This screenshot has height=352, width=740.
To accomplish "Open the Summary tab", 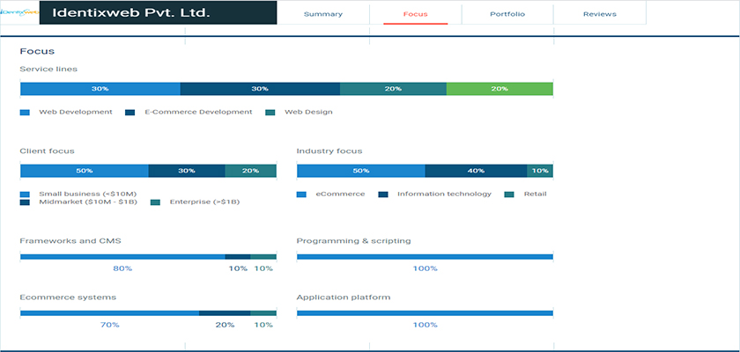I will point(323,14).
